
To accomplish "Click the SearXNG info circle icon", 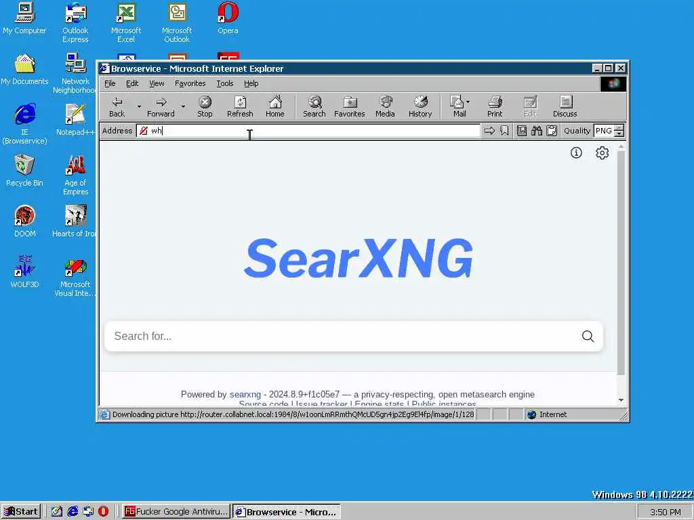I will [x=576, y=153].
